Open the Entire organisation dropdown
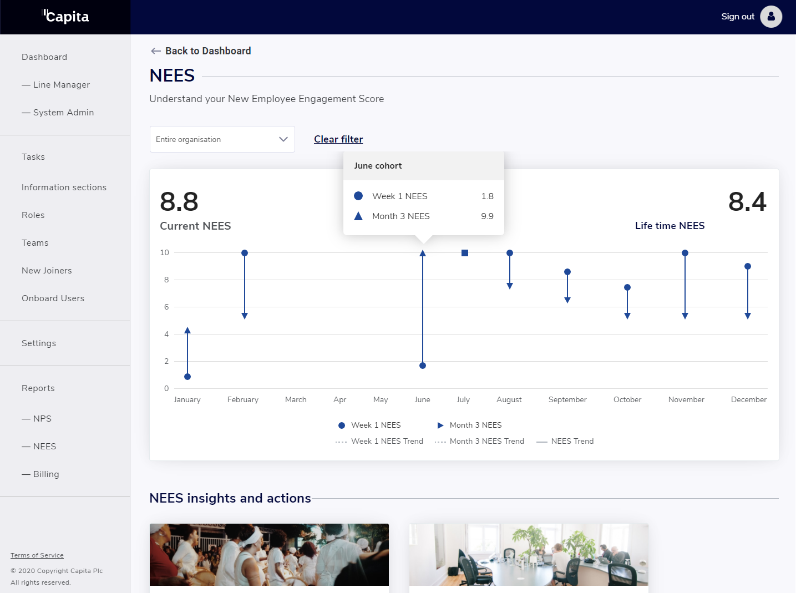 (x=222, y=139)
